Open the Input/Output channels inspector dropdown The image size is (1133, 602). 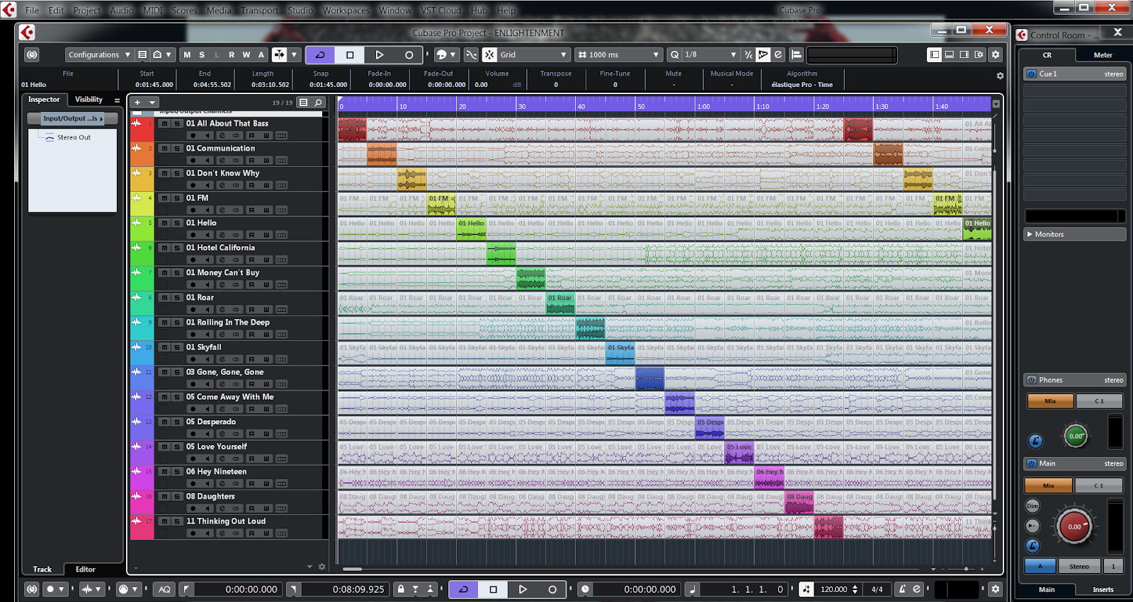(72, 119)
